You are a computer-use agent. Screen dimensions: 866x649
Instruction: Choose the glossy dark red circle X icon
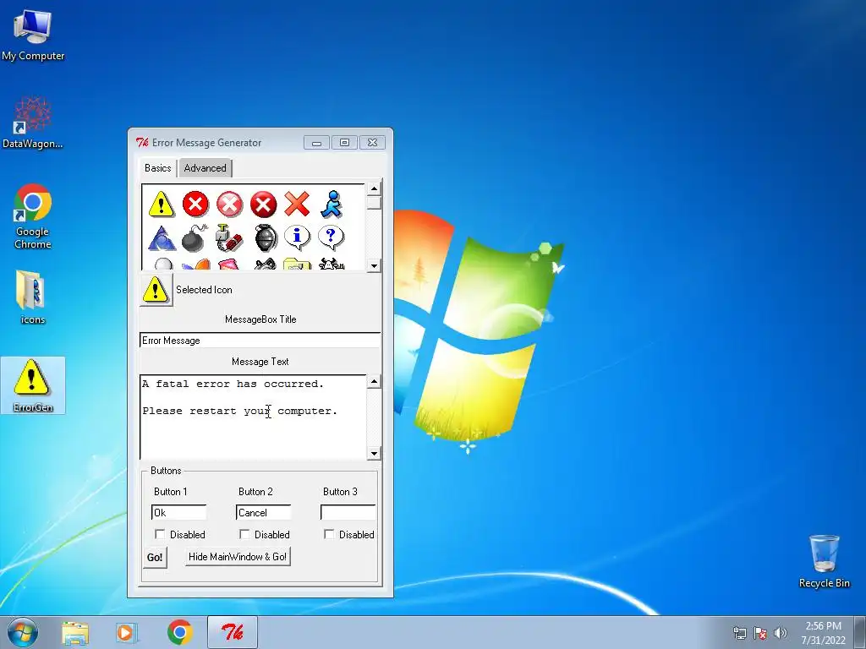(264, 204)
